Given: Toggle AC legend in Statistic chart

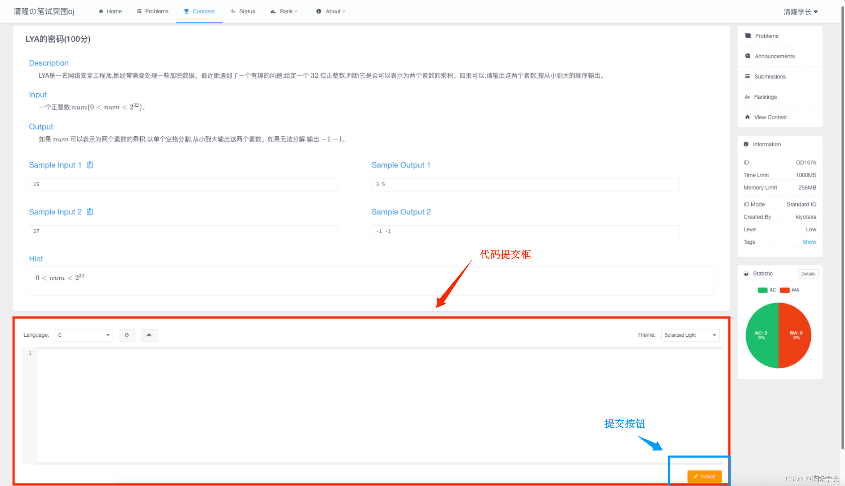Looking at the screenshot, I should pyautogui.click(x=763, y=290).
